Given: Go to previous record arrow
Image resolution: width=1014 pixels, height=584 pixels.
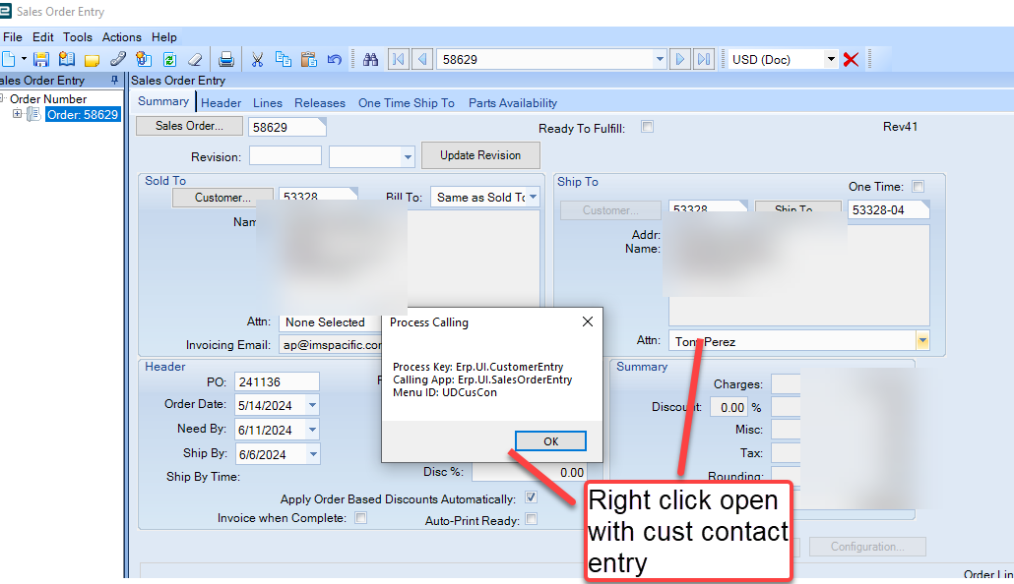Looking at the screenshot, I should 422,59.
